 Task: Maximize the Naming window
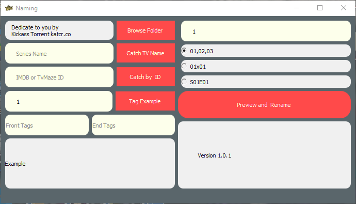320,8
